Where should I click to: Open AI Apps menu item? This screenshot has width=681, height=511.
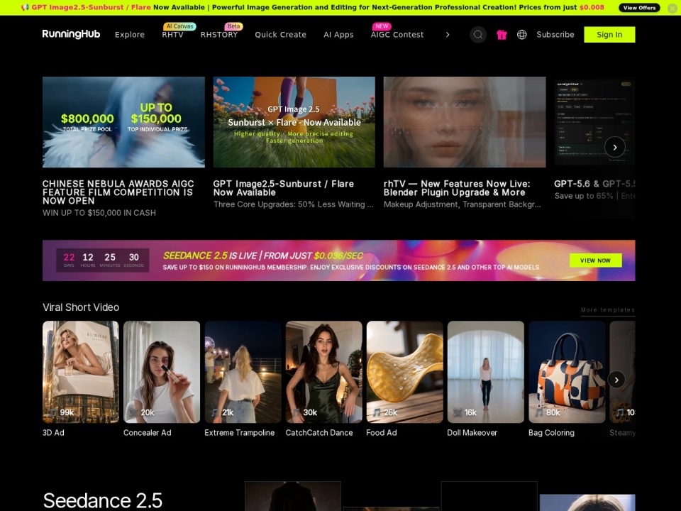click(338, 35)
